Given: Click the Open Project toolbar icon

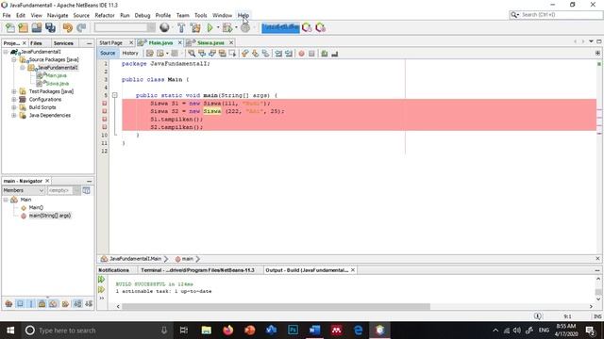Looking at the screenshot, I should coord(37,27).
